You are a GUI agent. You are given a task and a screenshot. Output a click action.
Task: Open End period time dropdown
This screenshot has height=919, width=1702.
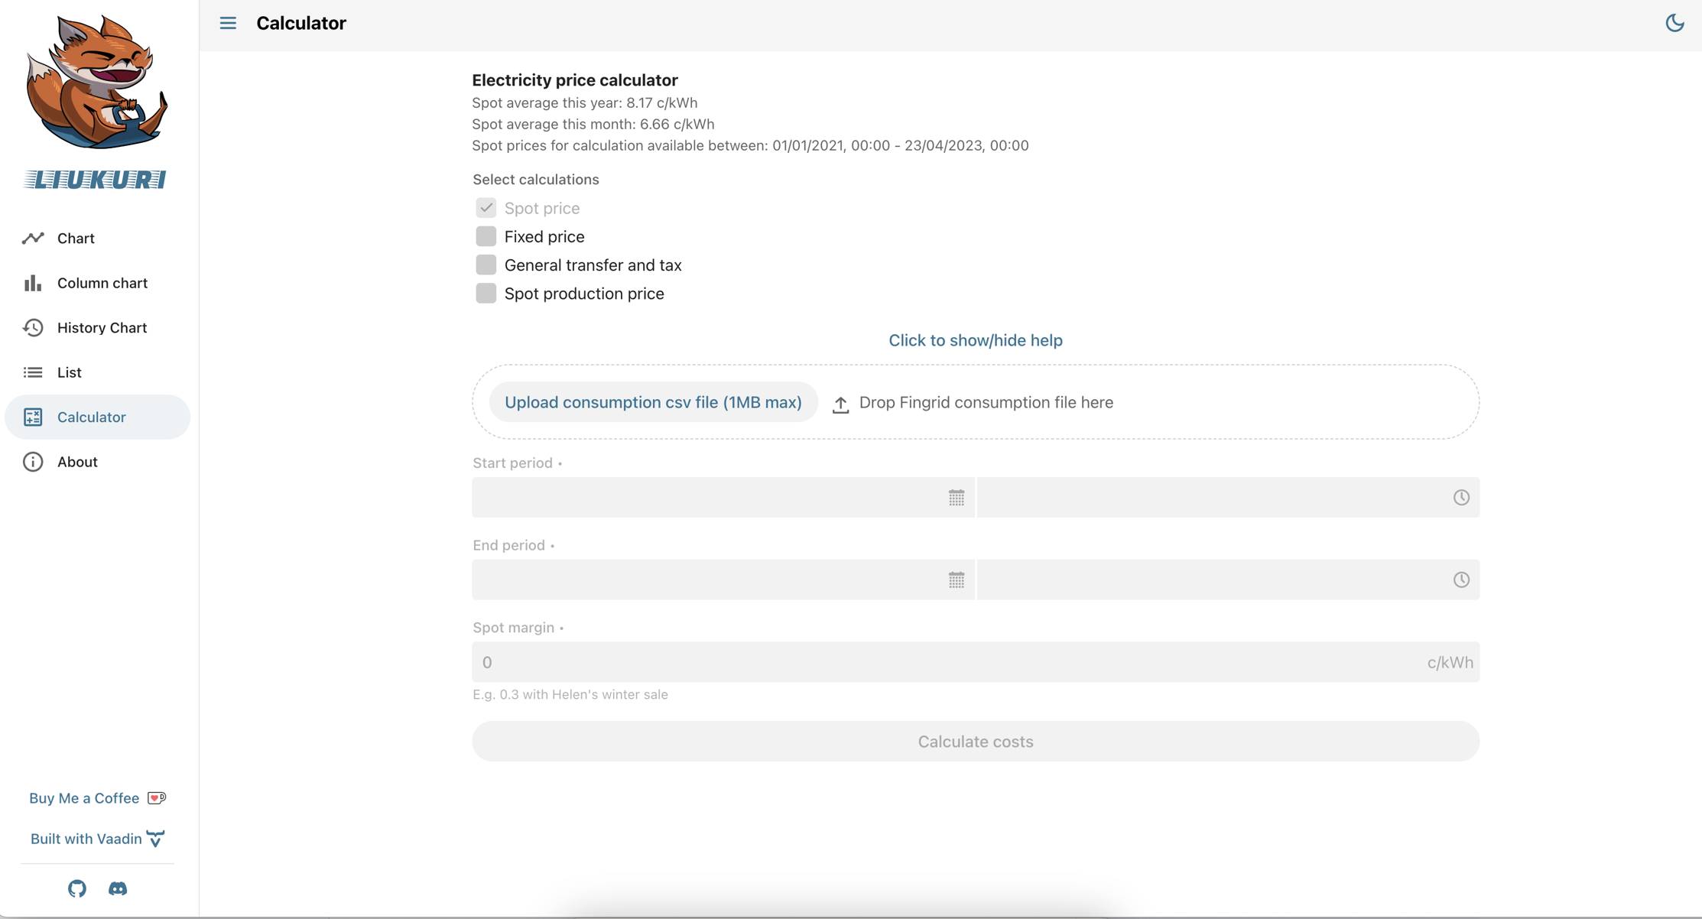point(1460,580)
